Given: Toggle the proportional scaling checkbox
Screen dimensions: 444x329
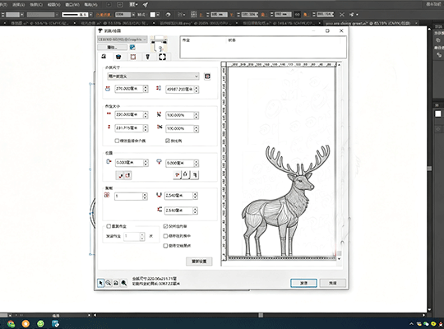Looking at the screenshot, I should pos(168,141).
